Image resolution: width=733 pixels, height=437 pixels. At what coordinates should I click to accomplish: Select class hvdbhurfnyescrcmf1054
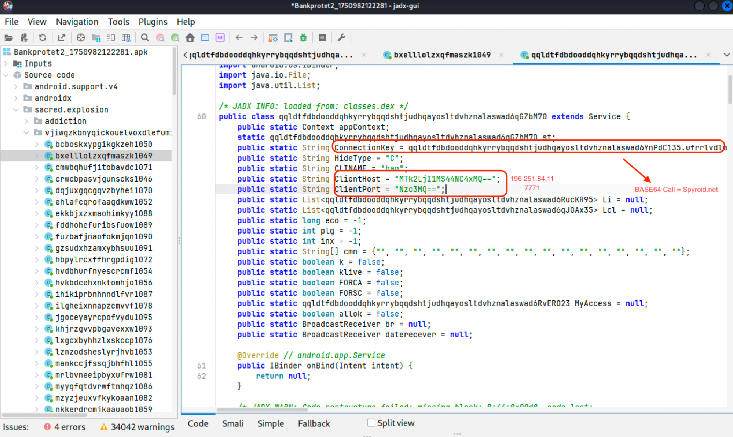(103, 271)
